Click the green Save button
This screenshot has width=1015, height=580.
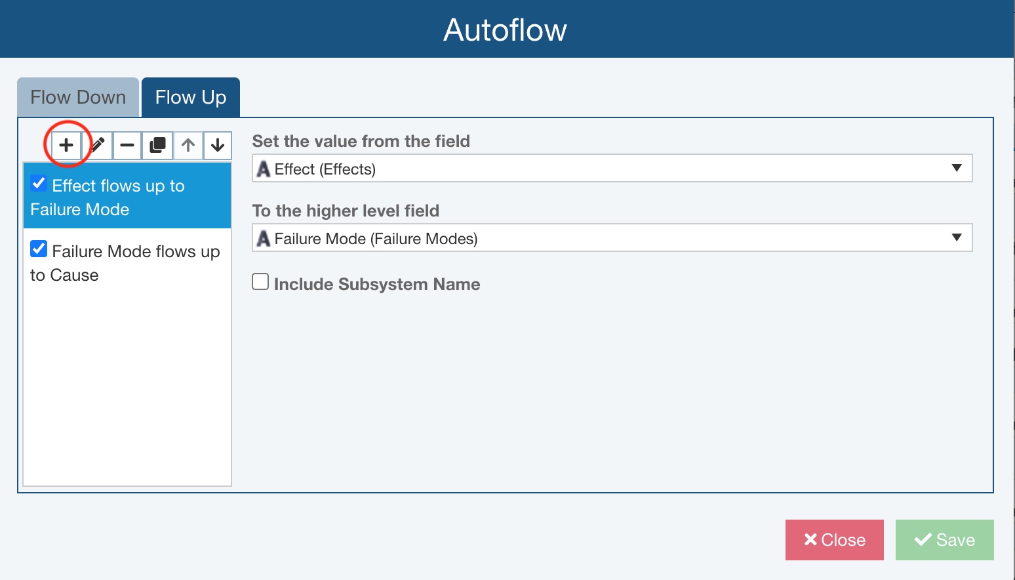[x=945, y=540]
